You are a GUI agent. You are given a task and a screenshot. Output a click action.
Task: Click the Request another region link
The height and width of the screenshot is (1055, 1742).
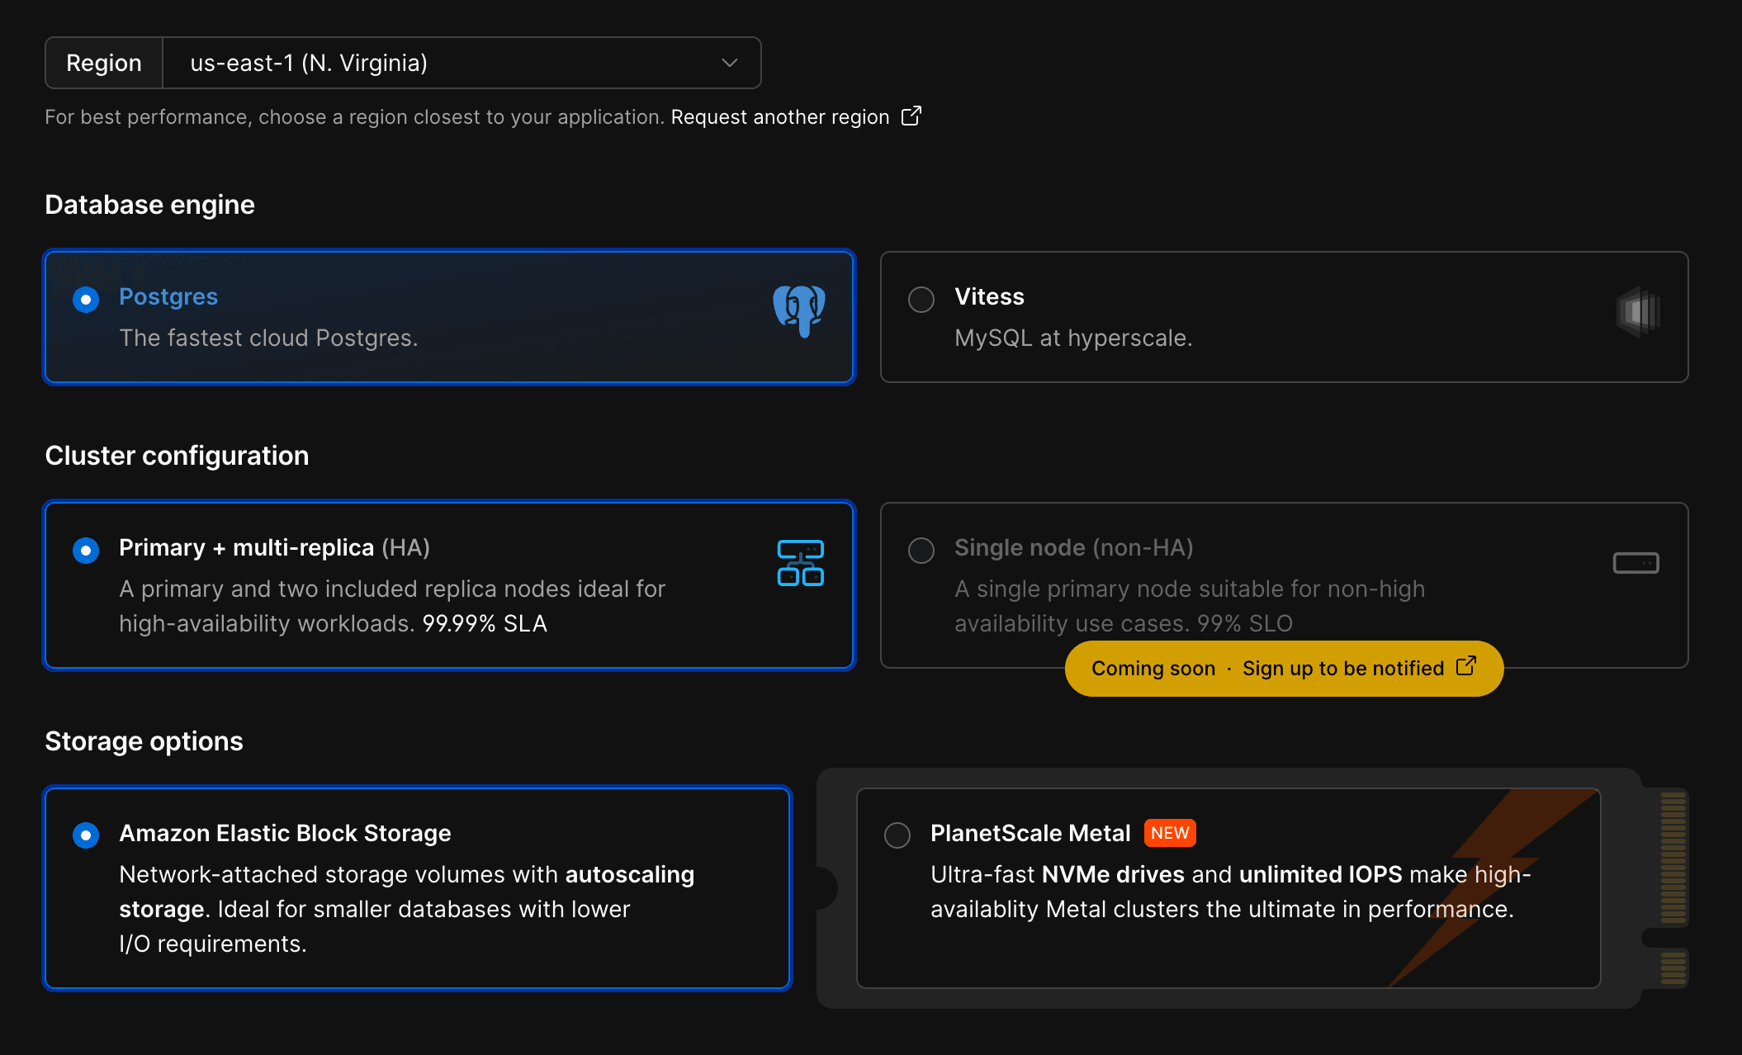(779, 116)
